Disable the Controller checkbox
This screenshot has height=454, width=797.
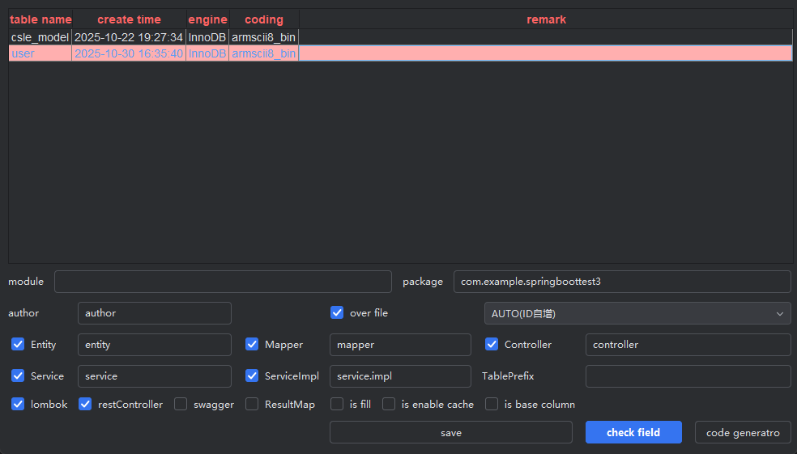click(492, 345)
